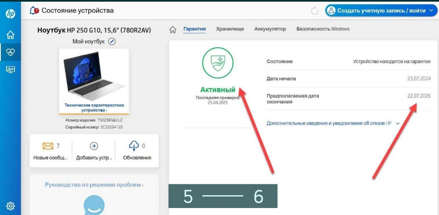The height and width of the screenshot is (215, 439).
Task: Open Технические характеристики устройства link
Action: click(94, 108)
